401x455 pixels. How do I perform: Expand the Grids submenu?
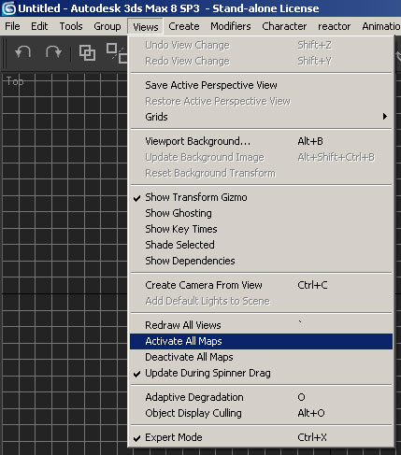[x=261, y=117]
